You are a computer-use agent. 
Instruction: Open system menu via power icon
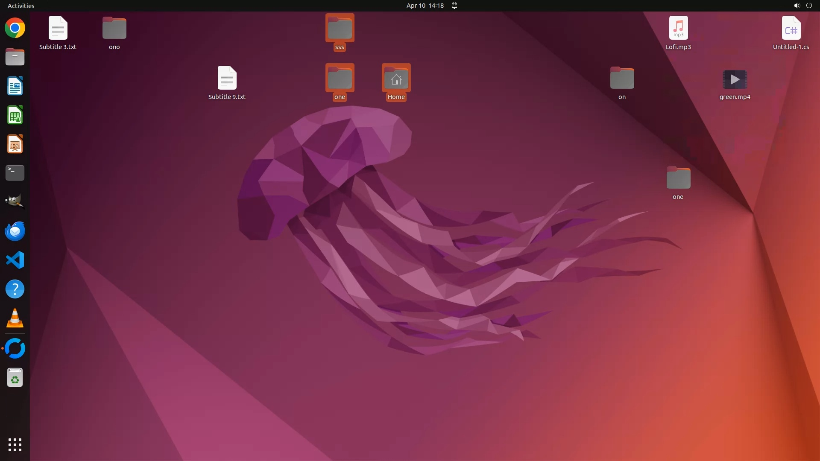pos(809,6)
